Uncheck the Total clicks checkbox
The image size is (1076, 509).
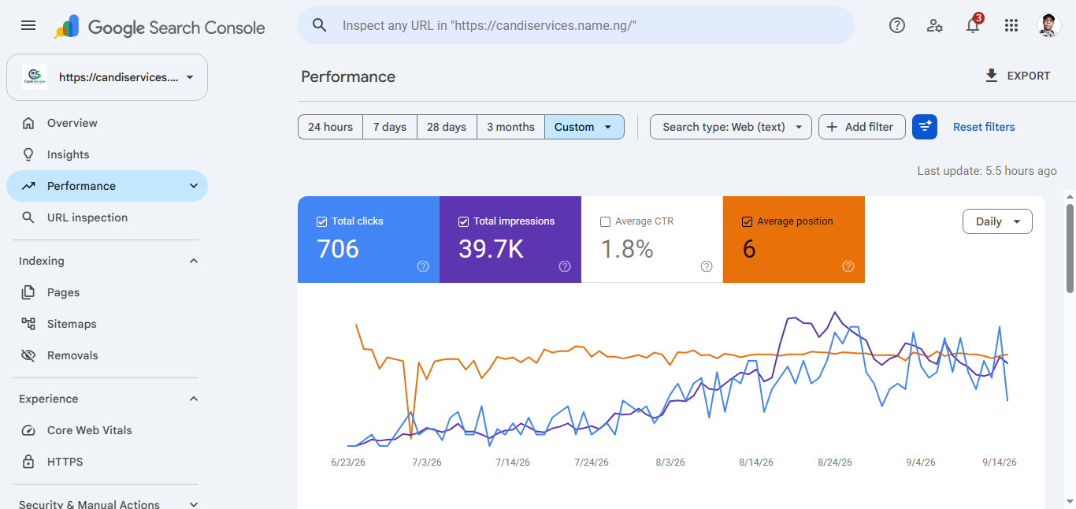coord(321,221)
